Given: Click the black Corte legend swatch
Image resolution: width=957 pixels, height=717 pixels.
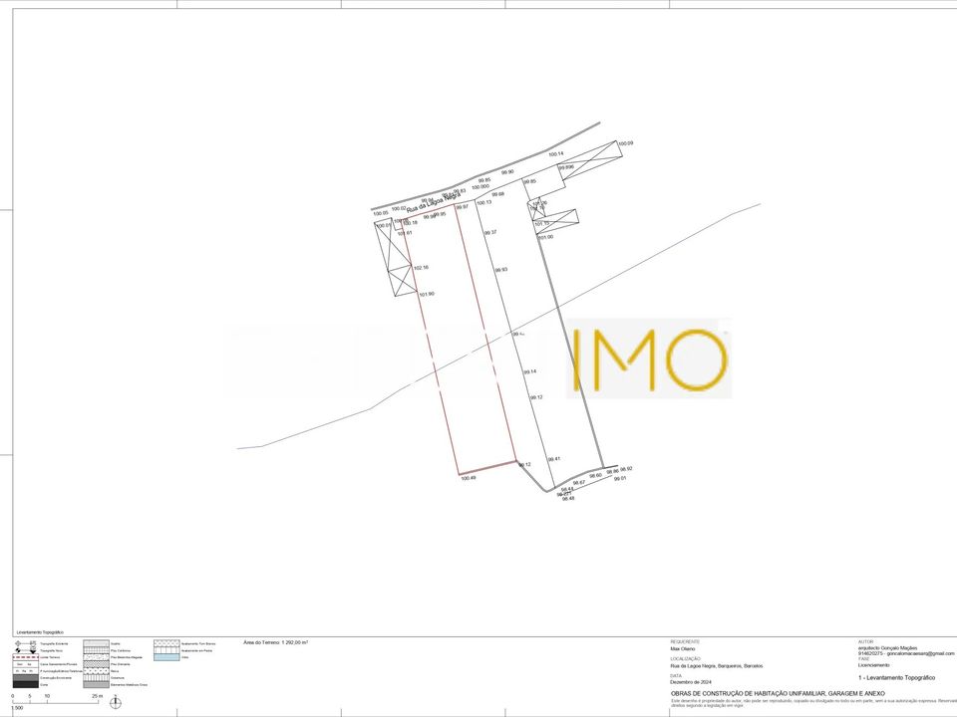Looking at the screenshot, I should click(26, 685).
